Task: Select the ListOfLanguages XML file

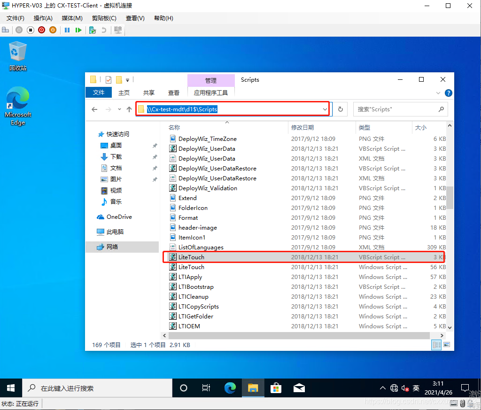Action: coord(307,247)
